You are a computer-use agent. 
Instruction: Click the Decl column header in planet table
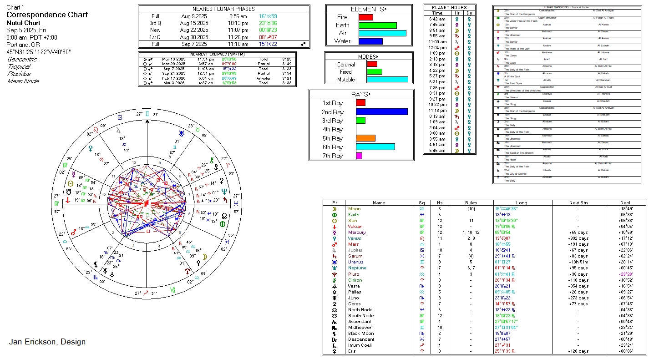coord(625,202)
